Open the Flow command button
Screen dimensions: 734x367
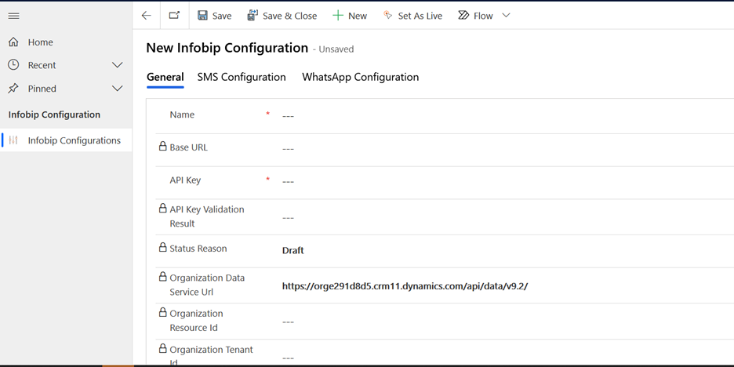475,16
